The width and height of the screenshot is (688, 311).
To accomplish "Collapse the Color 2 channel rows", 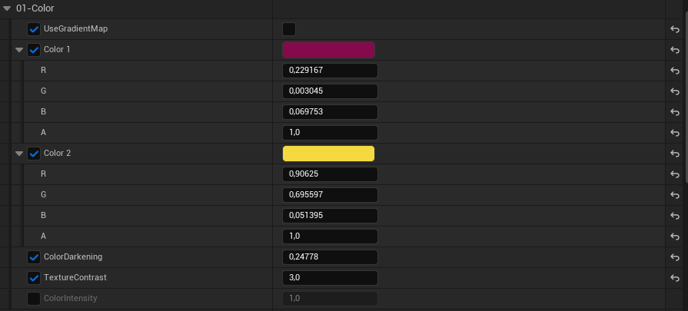I will coord(19,154).
